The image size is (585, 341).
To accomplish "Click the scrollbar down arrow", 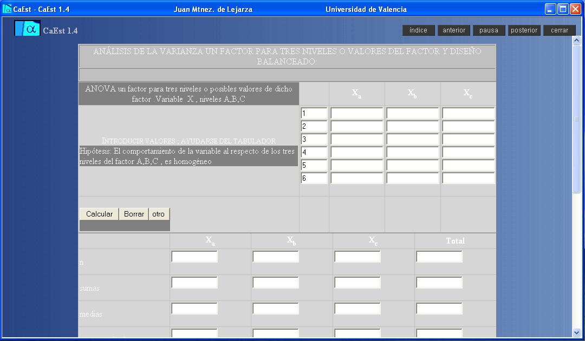I will click(576, 332).
